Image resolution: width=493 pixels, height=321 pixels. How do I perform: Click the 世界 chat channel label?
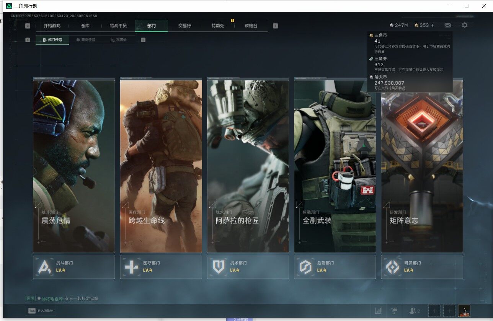click(31, 298)
